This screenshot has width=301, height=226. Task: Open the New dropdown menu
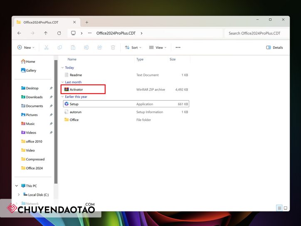[x=26, y=47]
